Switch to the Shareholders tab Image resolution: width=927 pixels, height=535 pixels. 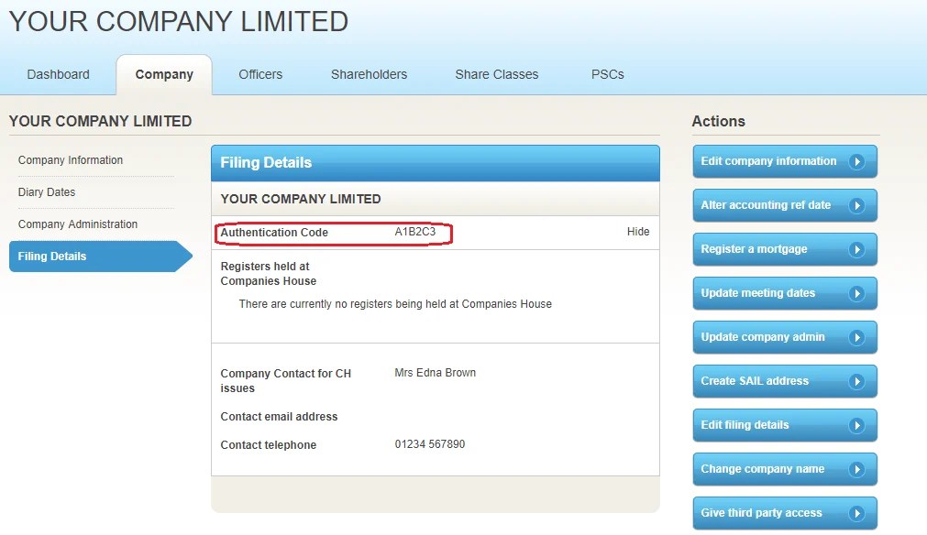(368, 74)
